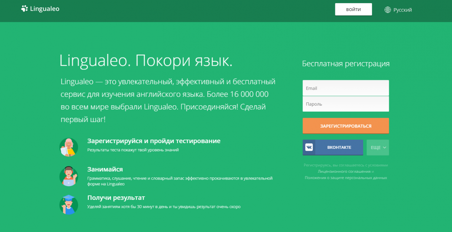Click the Получи результат heading
The width and height of the screenshot is (452, 232).
point(116,198)
